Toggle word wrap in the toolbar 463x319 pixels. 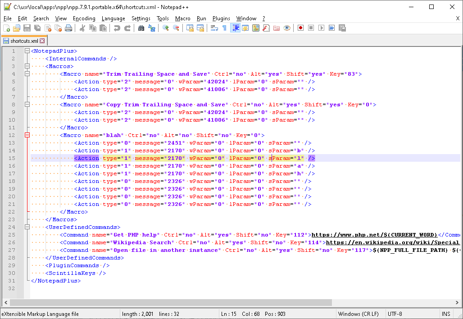pos(214,28)
